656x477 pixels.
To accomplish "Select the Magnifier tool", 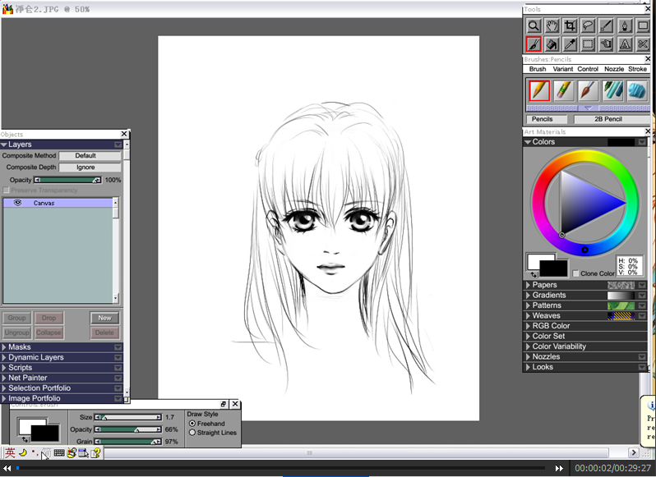I will [x=534, y=26].
